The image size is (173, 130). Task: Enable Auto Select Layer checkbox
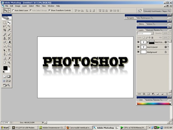[13, 10]
